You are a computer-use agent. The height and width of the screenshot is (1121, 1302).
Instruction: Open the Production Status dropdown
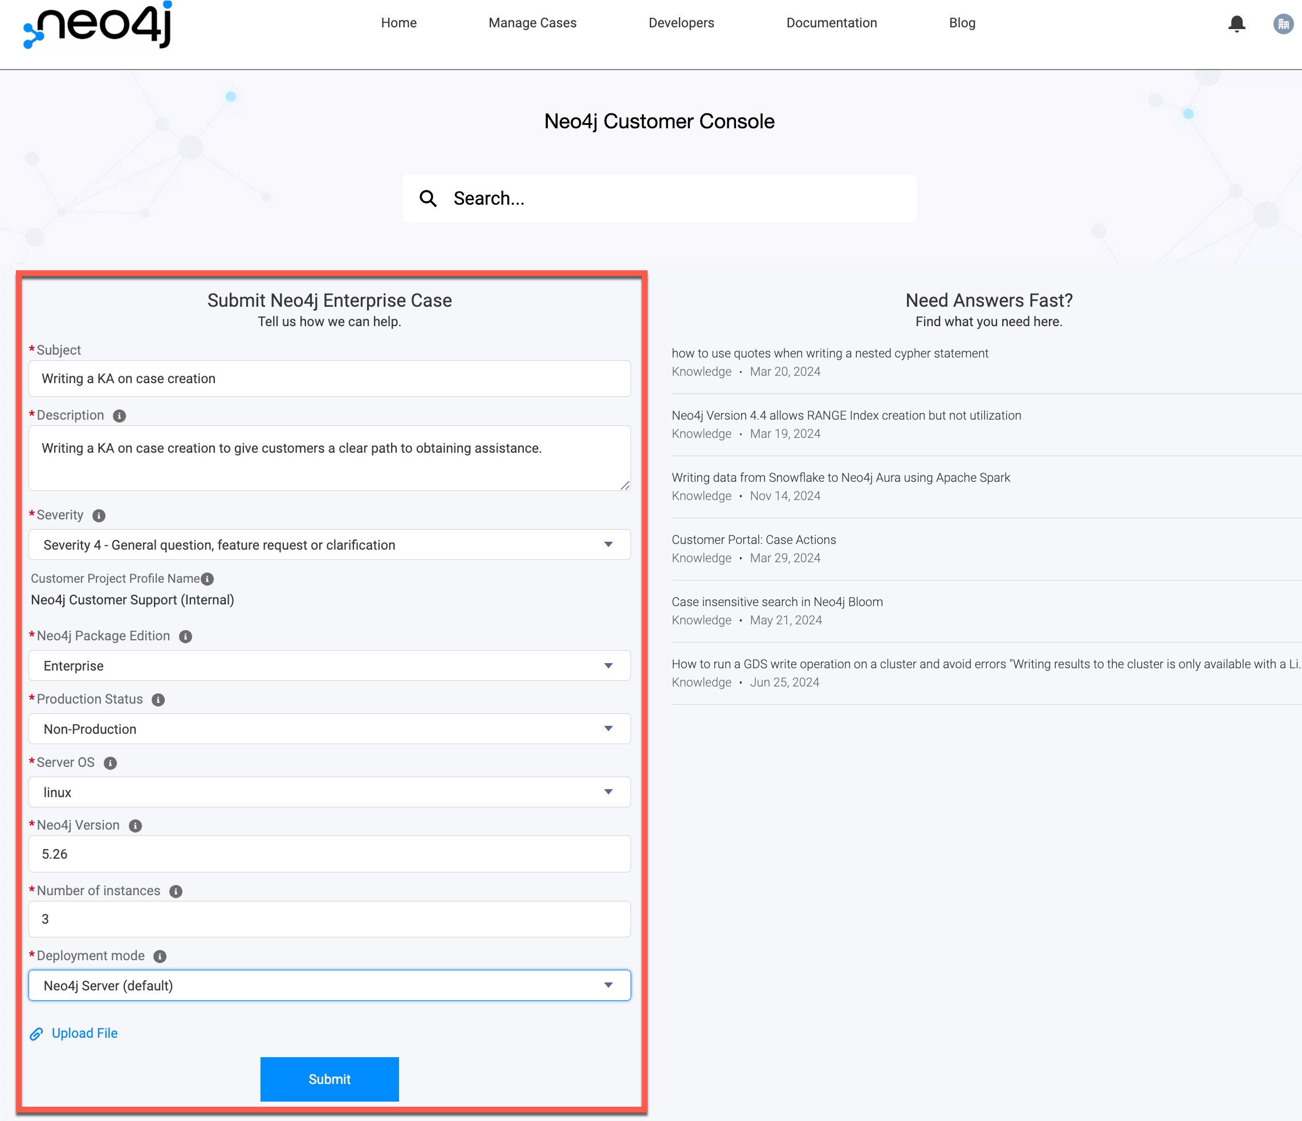(x=329, y=729)
